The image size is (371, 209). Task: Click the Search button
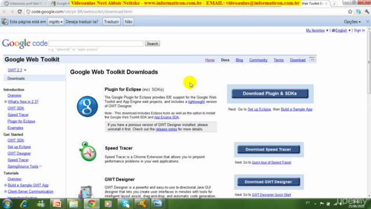tap(152, 44)
